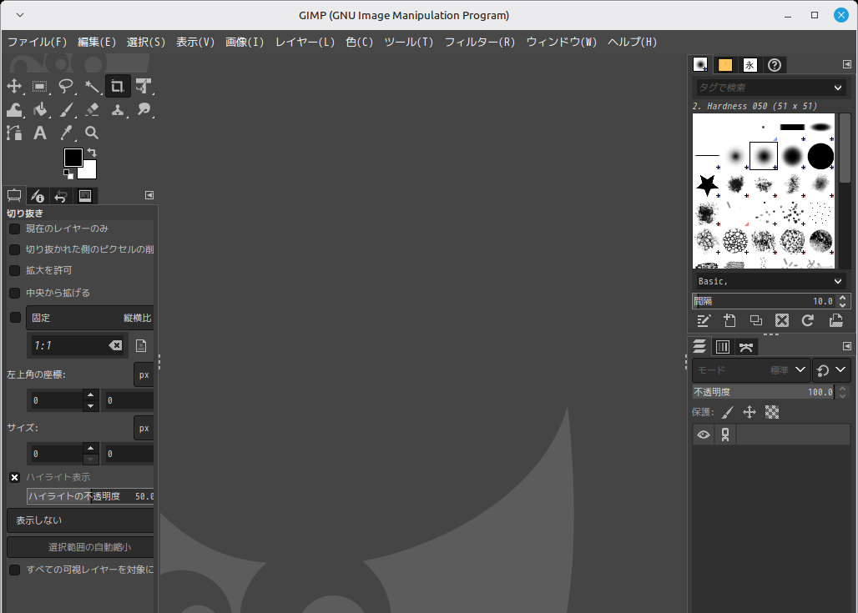The height and width of the screenshot is (613, 858).
Task: Select the Free Select lasso tool
Action: coord(66,86)
